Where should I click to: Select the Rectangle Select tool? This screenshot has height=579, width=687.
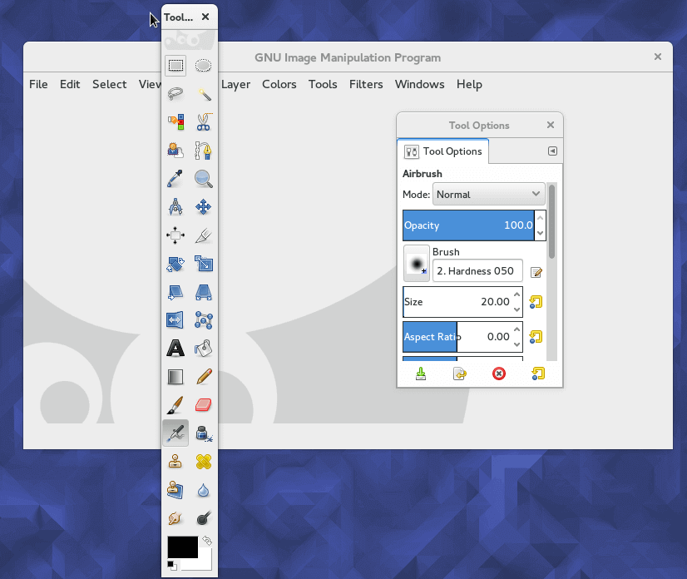(175, 66)
